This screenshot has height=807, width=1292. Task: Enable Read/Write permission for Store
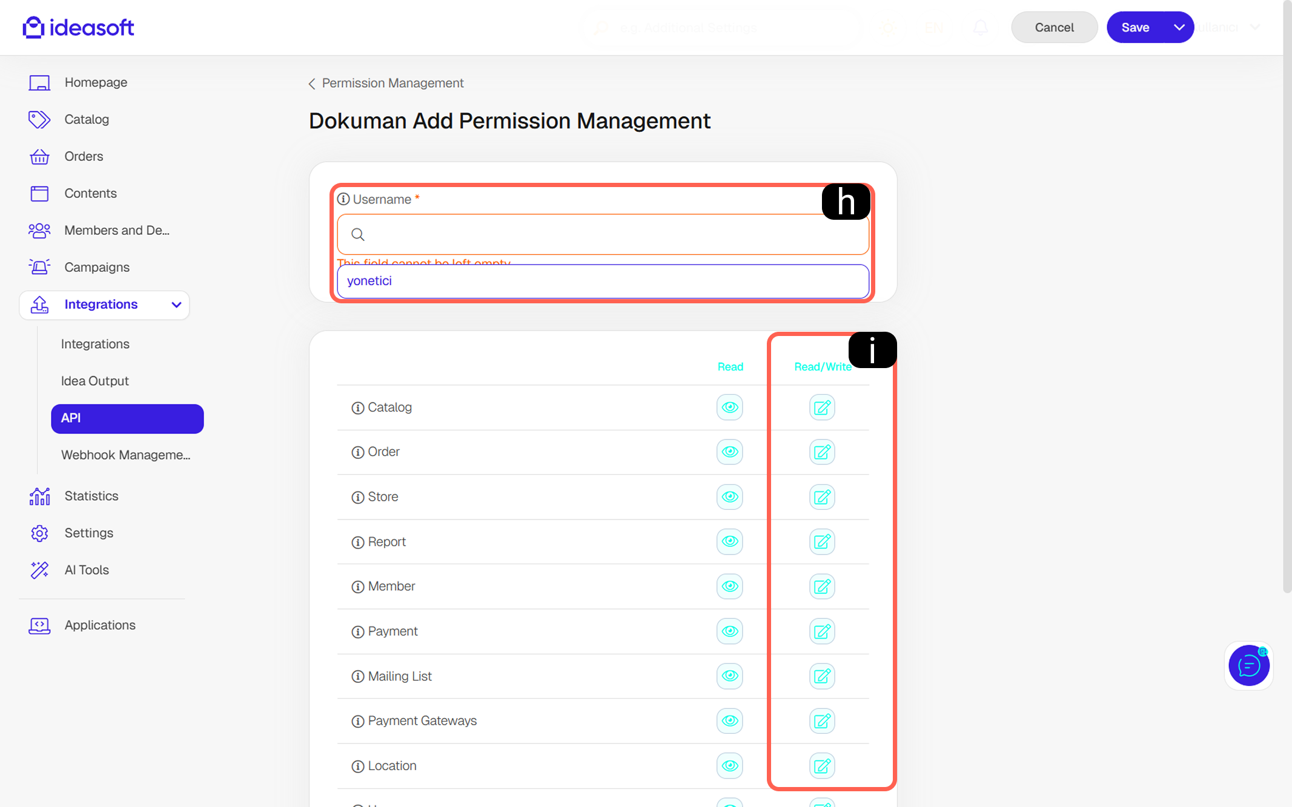click(822, 497)
